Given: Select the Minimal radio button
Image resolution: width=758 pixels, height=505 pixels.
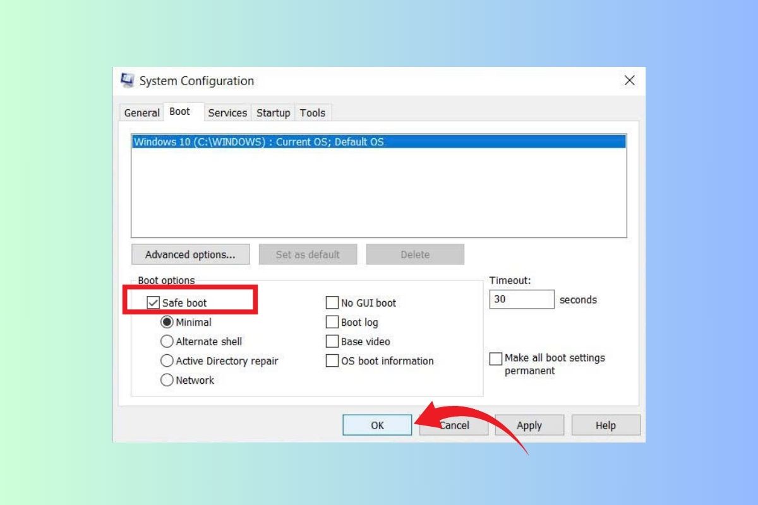Looking at the screenshot, I should (x=167, y=322).
